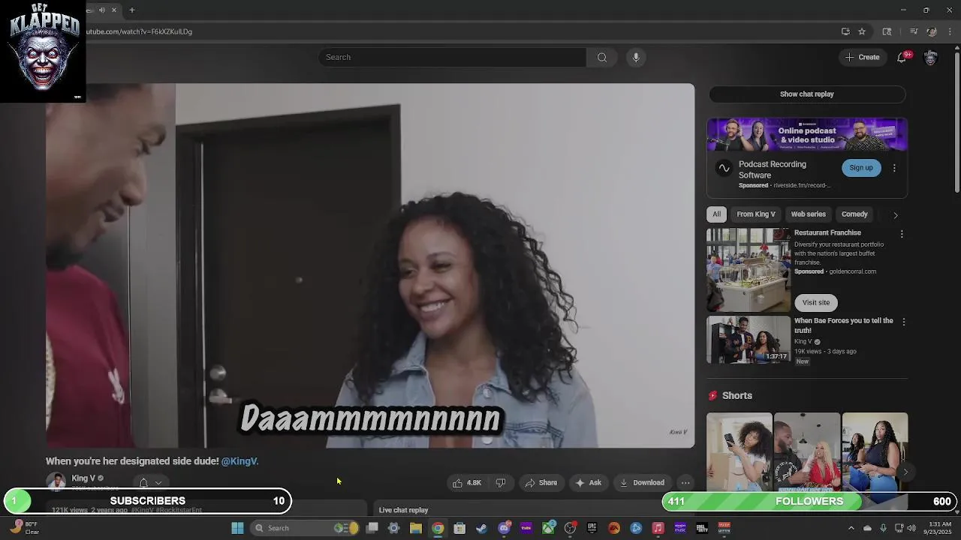The image size is (961, 540).
Task: Open Online podcast studio ad banner
Action: (x=807, y=135)
